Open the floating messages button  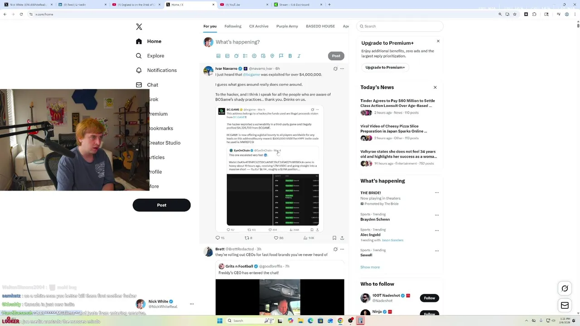pyautogui.click(x=565, y=306)
